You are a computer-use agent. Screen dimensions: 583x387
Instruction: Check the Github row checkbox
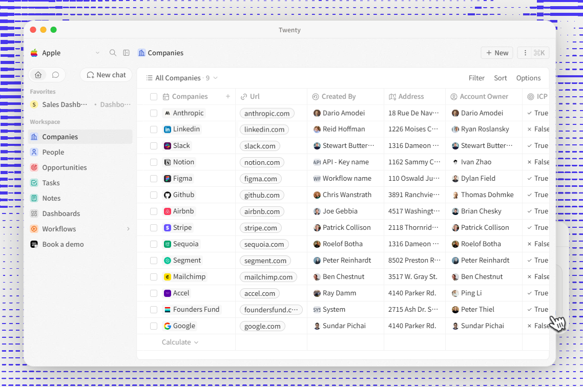154,195
